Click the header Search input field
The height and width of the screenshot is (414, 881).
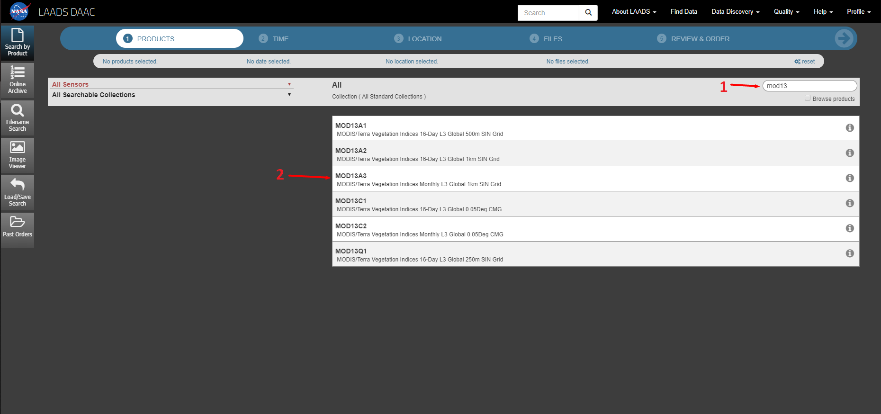tap(548, 13)
